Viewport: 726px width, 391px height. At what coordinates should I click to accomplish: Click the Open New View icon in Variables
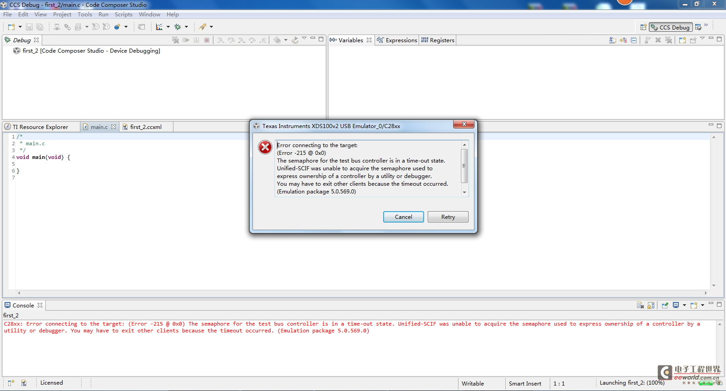(682, 40)
